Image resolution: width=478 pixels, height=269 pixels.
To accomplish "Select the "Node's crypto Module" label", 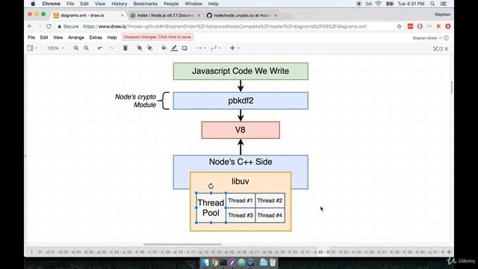I will point(135,101).
